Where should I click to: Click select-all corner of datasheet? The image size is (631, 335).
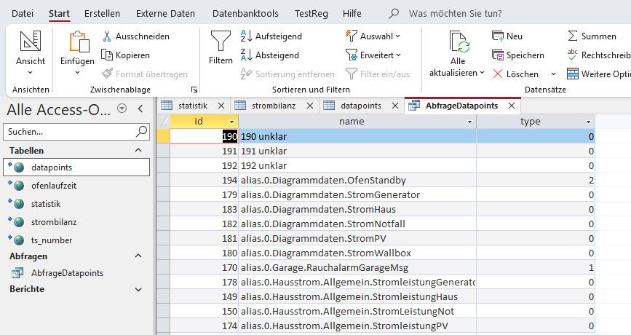coord(163,121)
